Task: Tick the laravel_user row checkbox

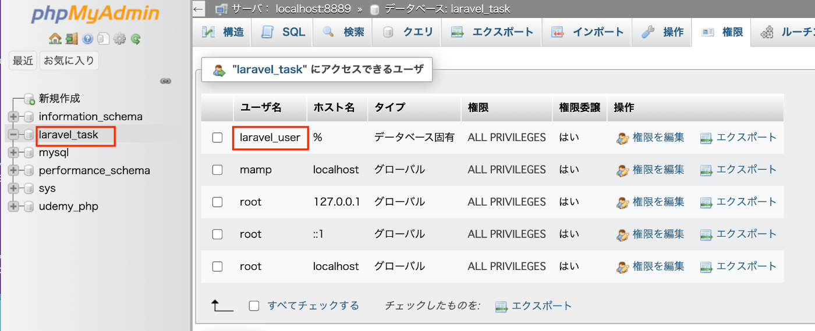Action: coord(217,138)
